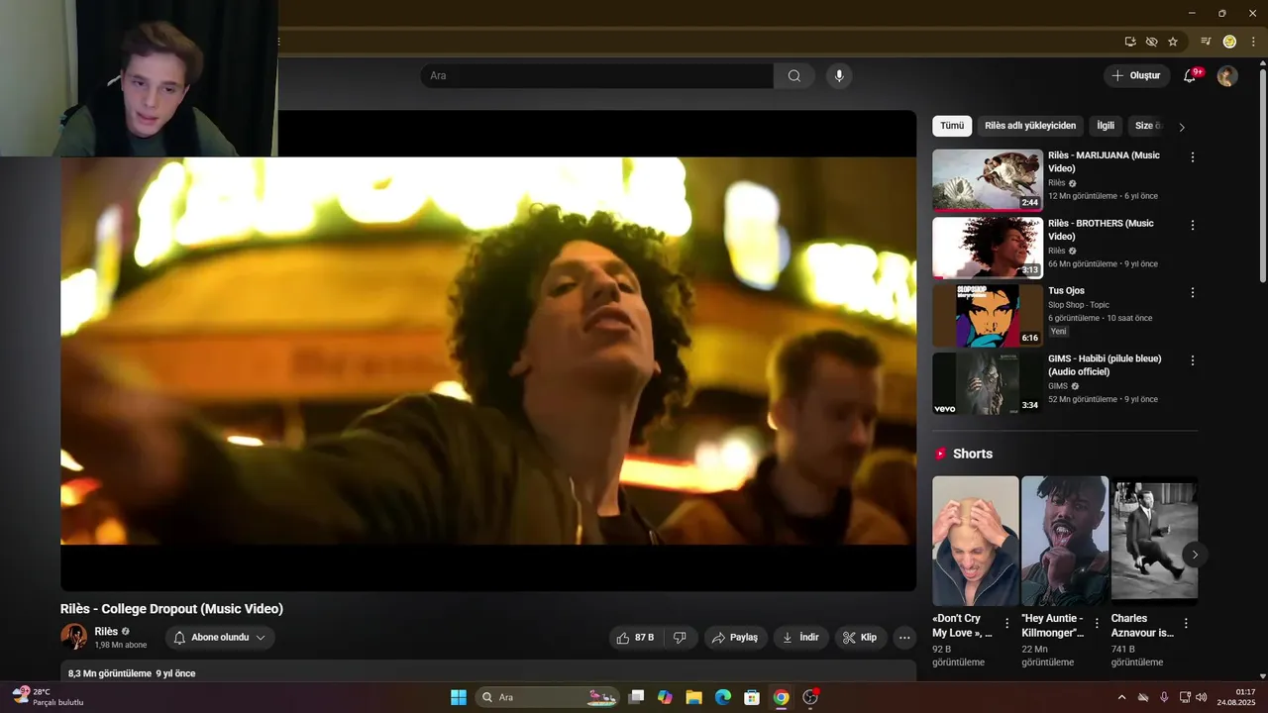
Task: Click the YouTube search field Ara
Action: (x=596, y=76)
